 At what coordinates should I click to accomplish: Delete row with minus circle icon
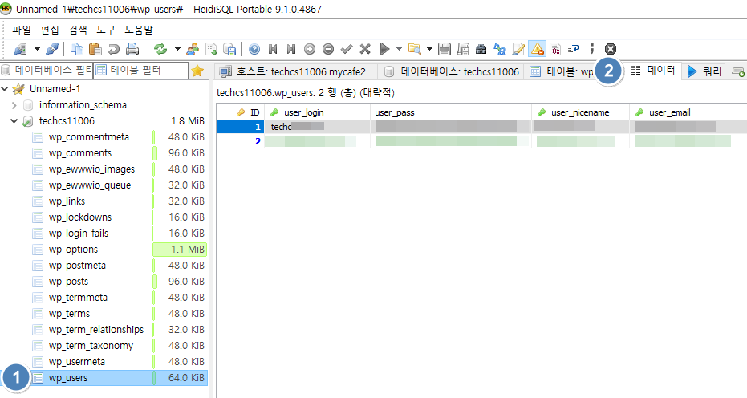click(327, 49)
